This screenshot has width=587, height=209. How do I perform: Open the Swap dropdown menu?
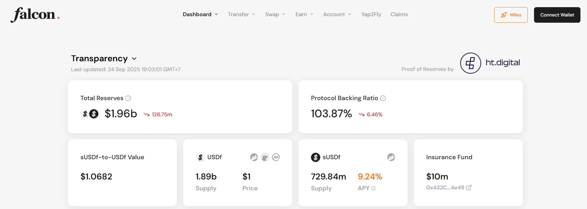pos(275,14)
